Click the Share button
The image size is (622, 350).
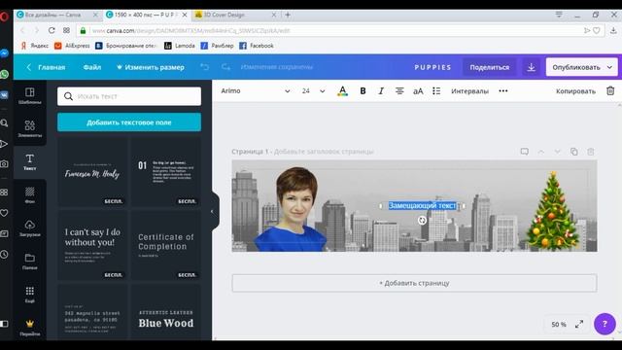(x=490, y=67)
